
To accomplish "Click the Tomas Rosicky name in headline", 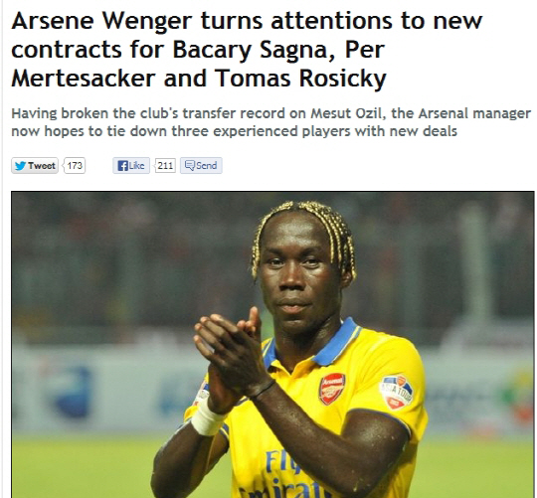I will pos(300,79).
